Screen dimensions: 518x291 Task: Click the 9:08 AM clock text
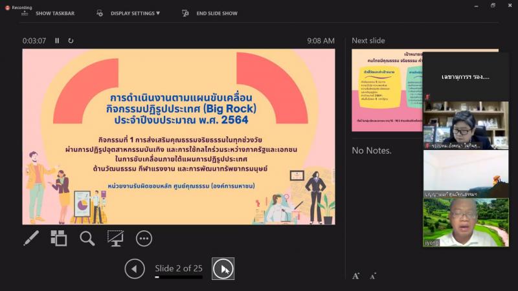(321, 41)
